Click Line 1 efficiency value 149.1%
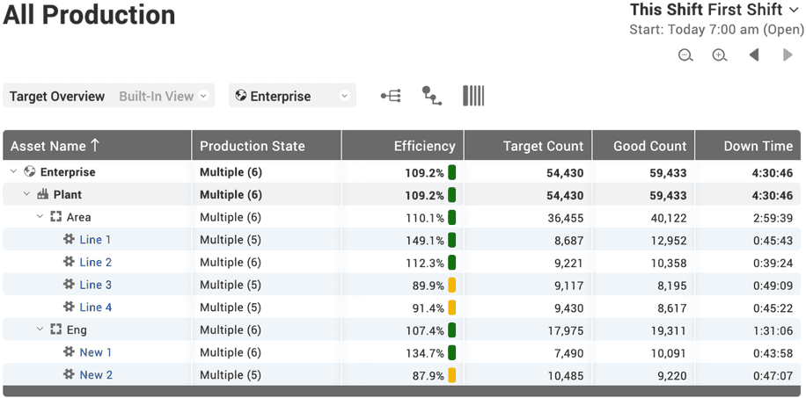 coord(425,241)
